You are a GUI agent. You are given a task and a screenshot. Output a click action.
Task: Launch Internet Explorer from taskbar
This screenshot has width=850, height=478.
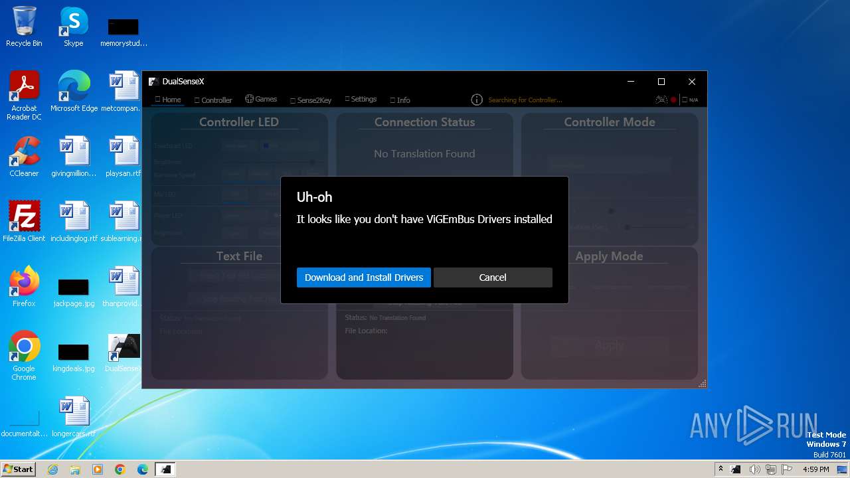click(x=52, y=469)
